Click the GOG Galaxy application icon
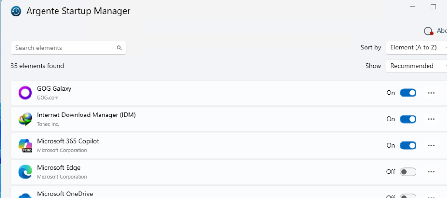Viewport: 447px width, 198px height. click(25, 93)
